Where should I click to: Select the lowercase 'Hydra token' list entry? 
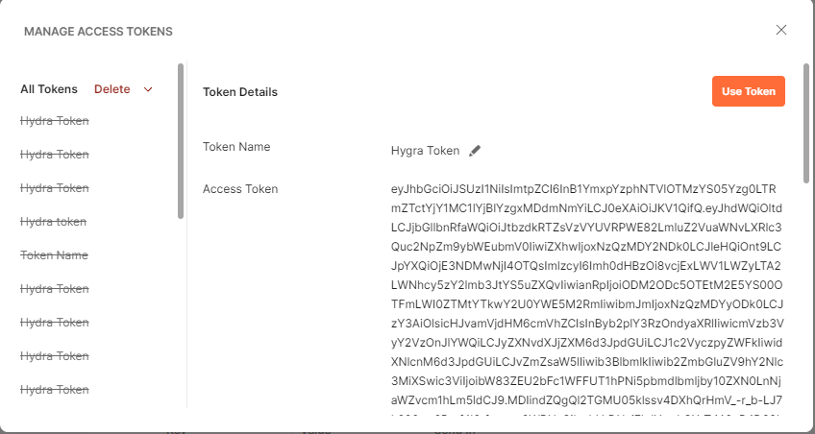54,222
